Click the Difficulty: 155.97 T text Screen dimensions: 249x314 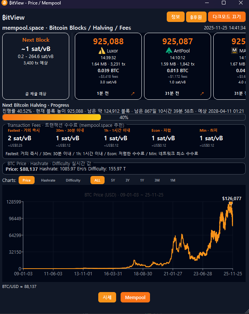click(107, 169)
